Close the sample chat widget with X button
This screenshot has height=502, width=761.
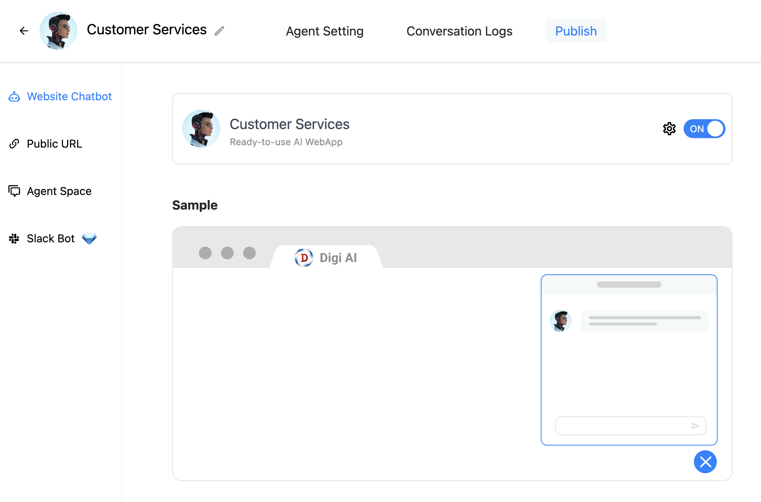(x=705, y=462)
